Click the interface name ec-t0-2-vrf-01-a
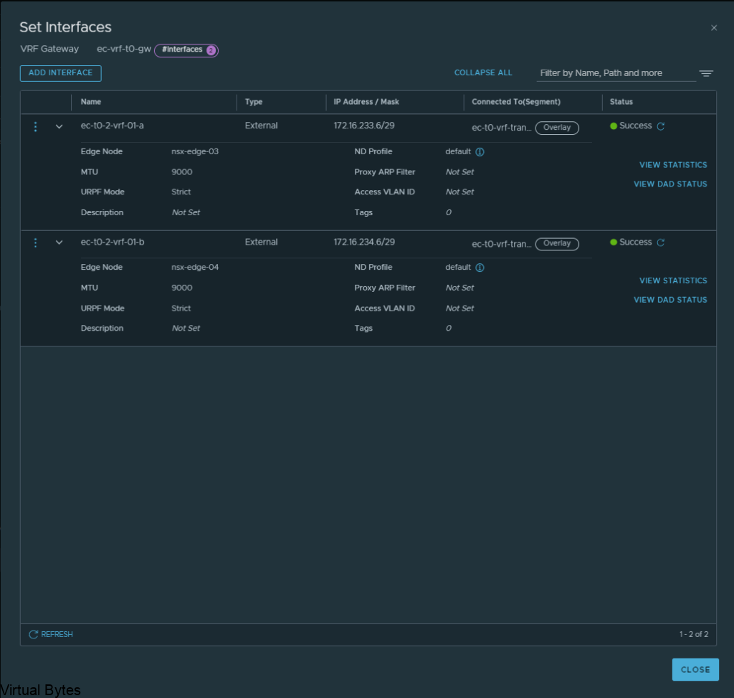The height and width of the screenshot is (698, 734). pyautogui.click(x=113, y=126)
